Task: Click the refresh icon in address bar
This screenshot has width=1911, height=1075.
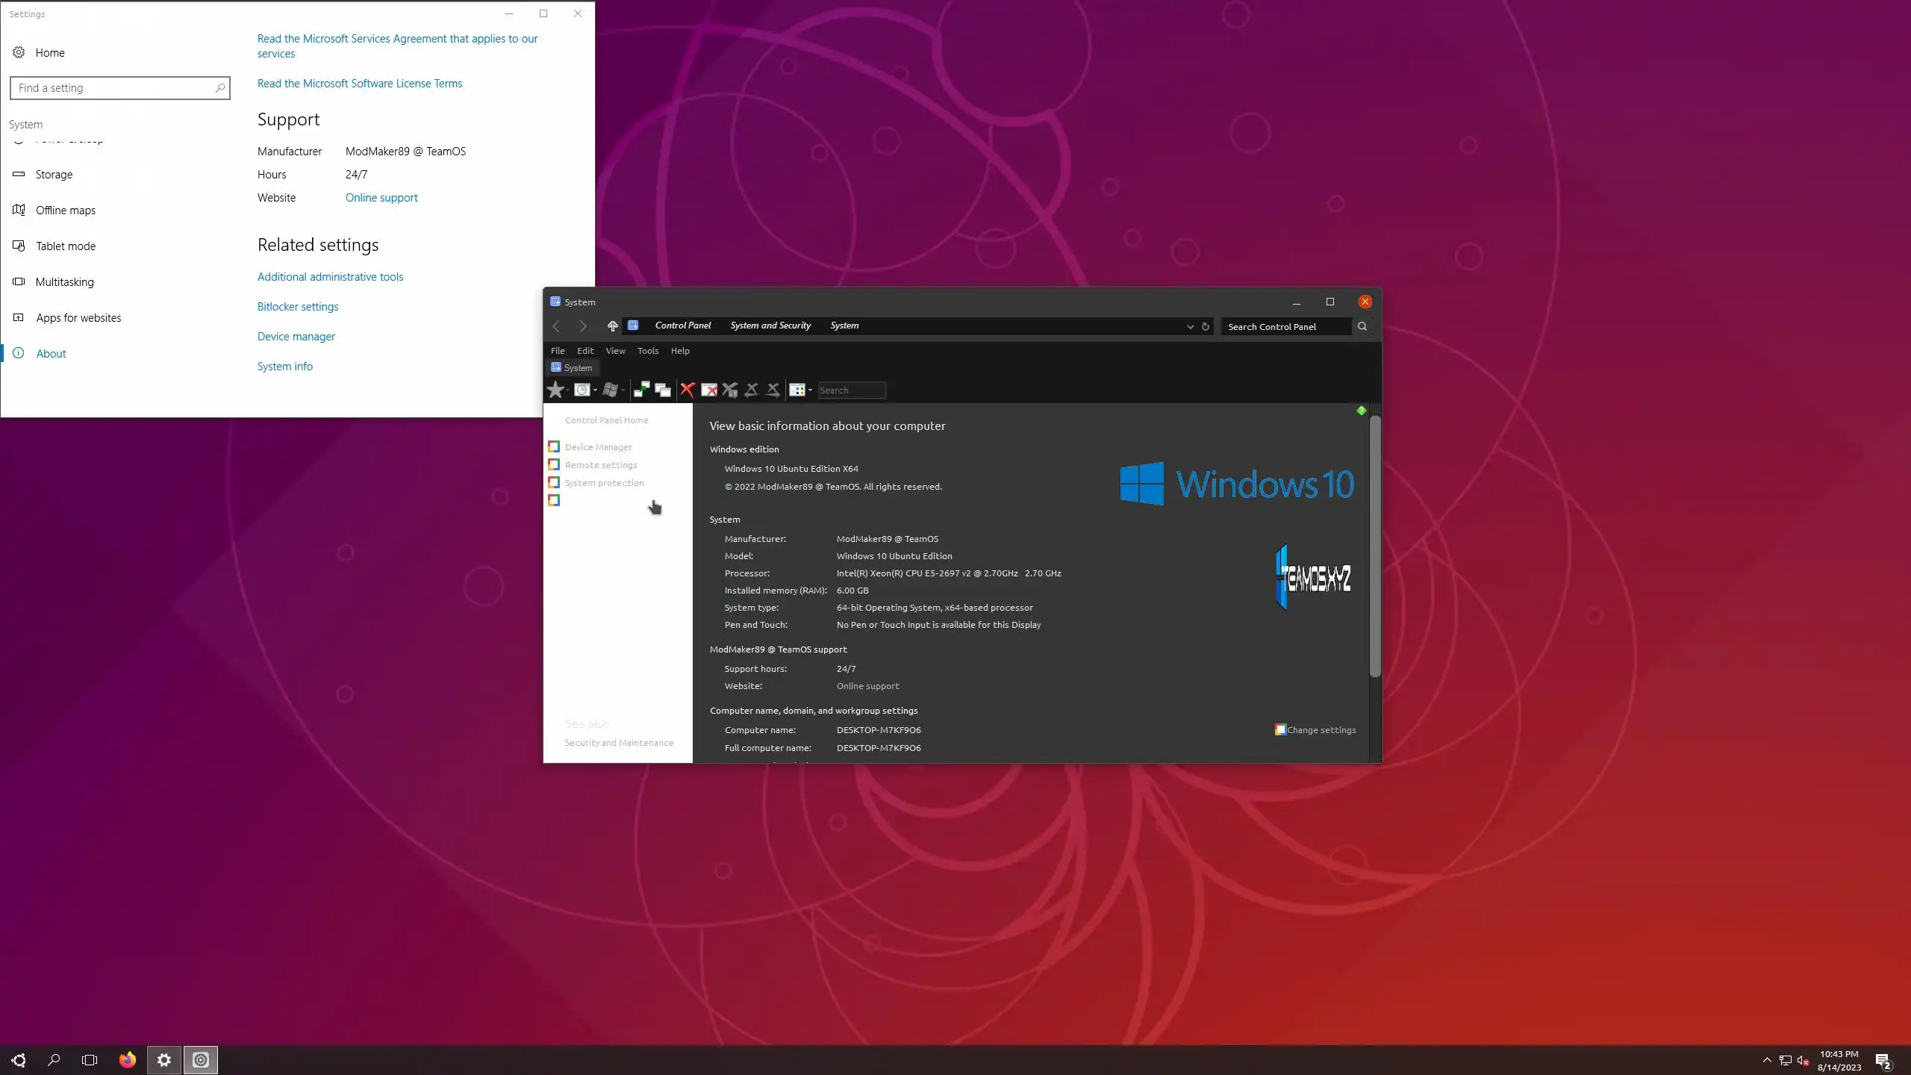Action: 1205,326
